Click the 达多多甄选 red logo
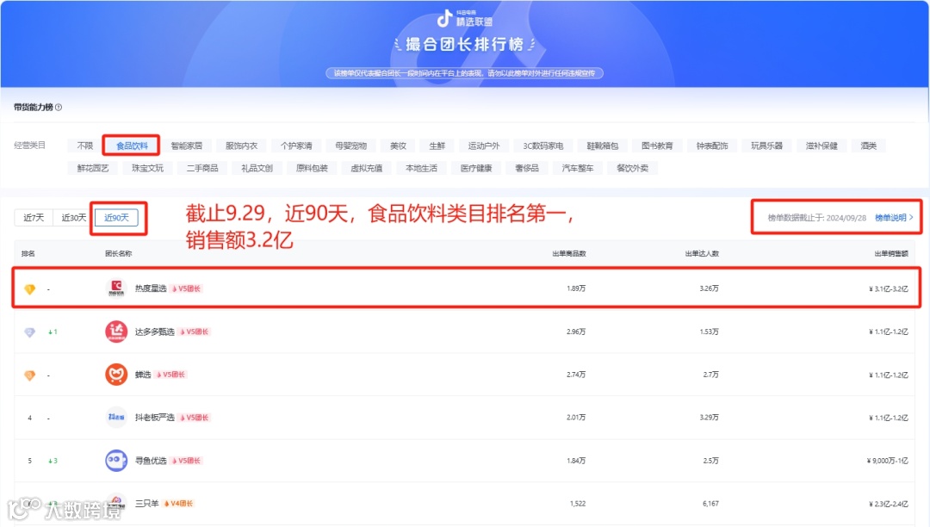Image resolution: width=930 pixels, height=527 pixels. [116, 332]
